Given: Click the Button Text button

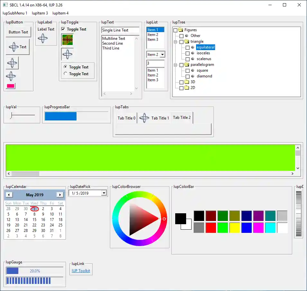Looking at the screenshot, I should click(x=18, y=32).
